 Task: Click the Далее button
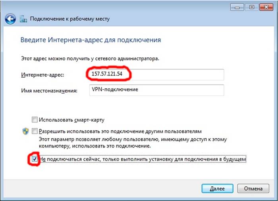pyautogui.click(x=217, y=189)
